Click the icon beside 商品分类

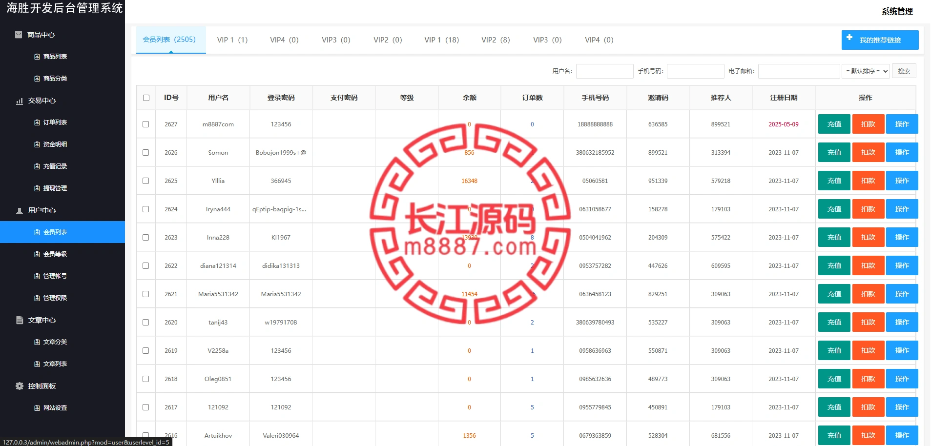pyautogui.click(x=37, y=79)
